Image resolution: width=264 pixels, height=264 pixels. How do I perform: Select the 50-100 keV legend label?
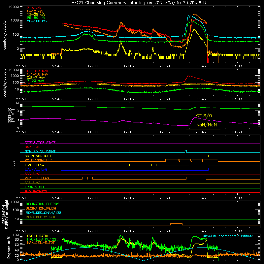coord(37,21)
